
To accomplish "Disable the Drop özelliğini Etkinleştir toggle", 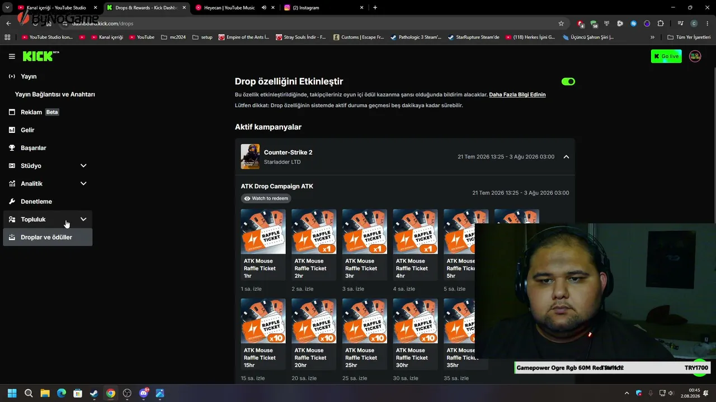I will 568,82.
